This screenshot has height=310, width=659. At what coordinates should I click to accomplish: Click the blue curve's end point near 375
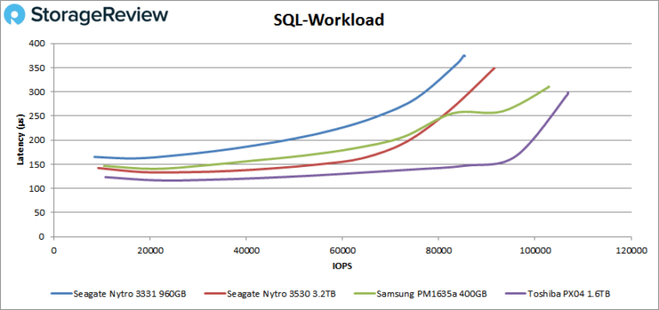(x=464, y=56)
